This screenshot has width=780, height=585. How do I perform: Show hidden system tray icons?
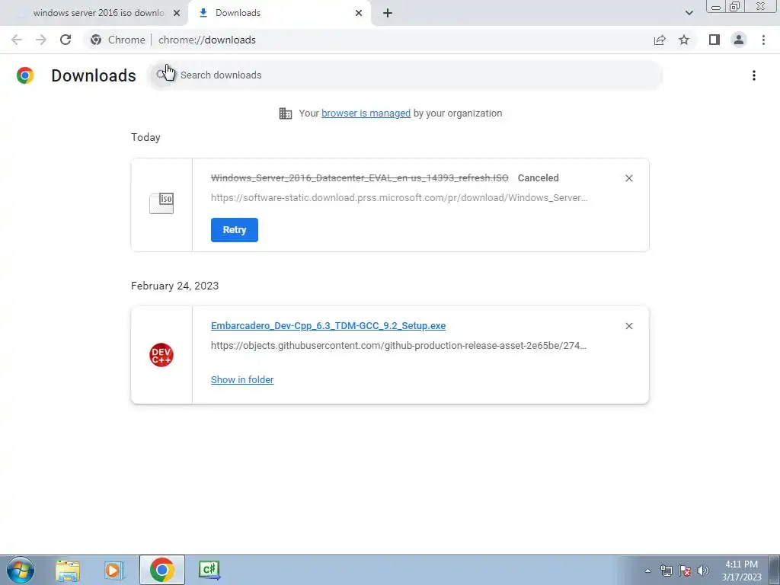click(x=647, y=571)
